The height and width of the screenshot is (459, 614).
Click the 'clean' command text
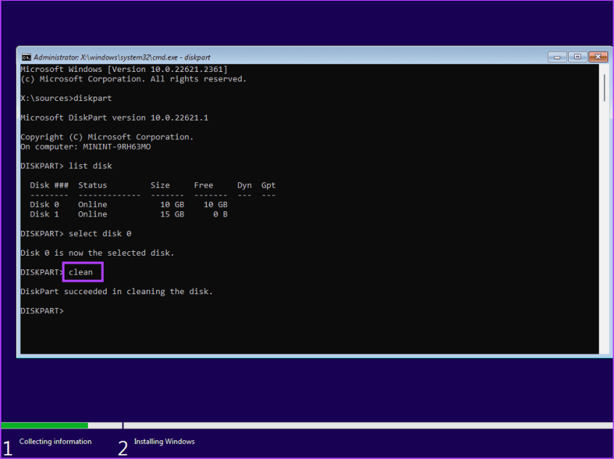(x=81, y=272)
